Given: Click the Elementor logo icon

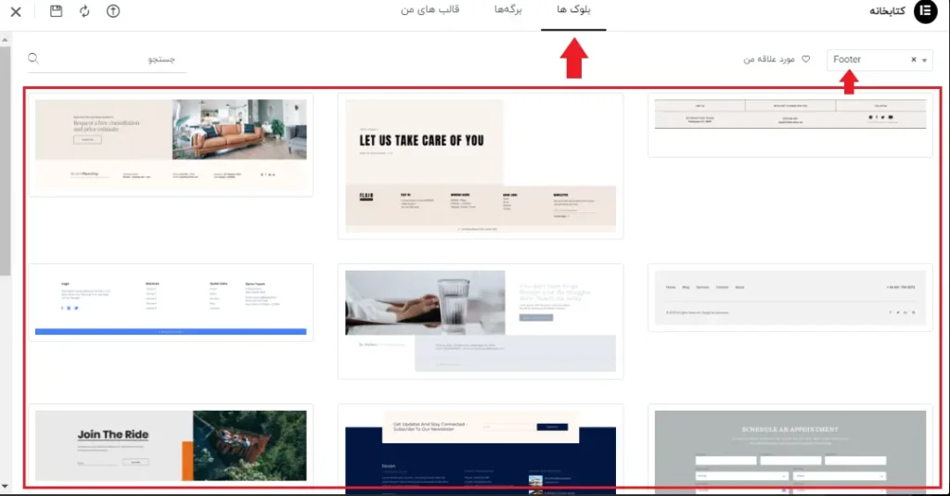Looking at the screenshot, I should click(x=925, y=12).
